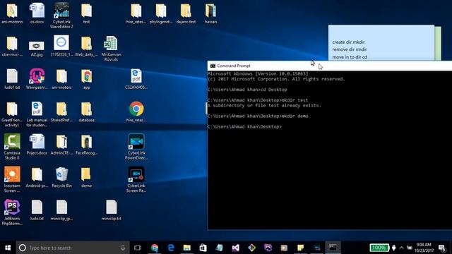Switch to Command Prompt taskbar button
Viewport: 452px width, 254px height.
pyautogui.click(x=333, y=248)
